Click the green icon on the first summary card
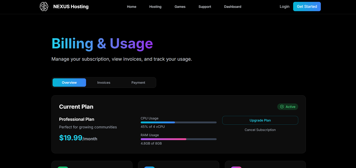 click(x=63, y=167)
